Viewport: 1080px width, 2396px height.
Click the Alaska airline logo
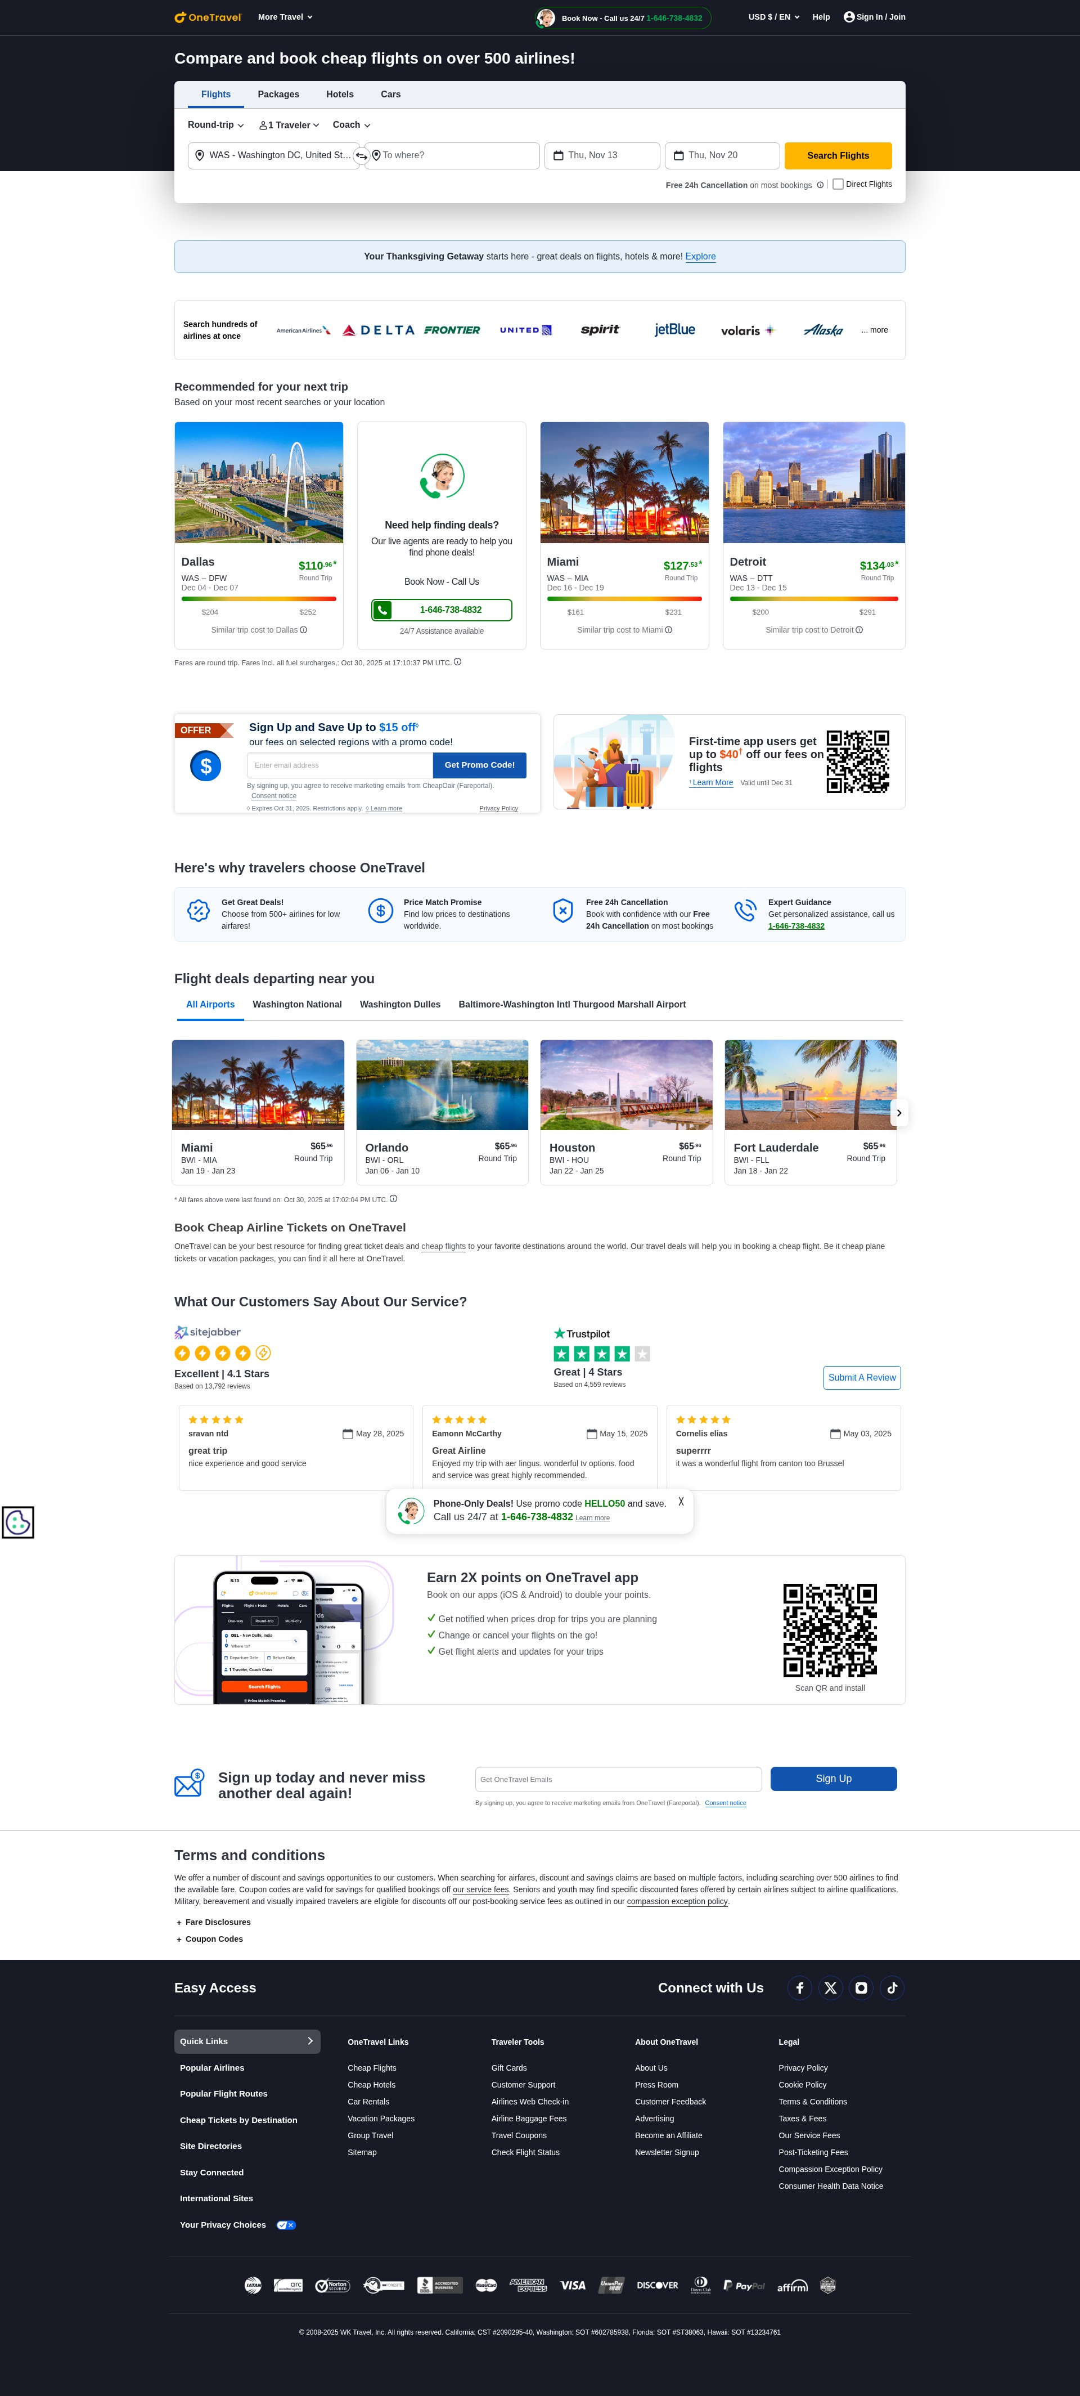[x=823, y=330]
